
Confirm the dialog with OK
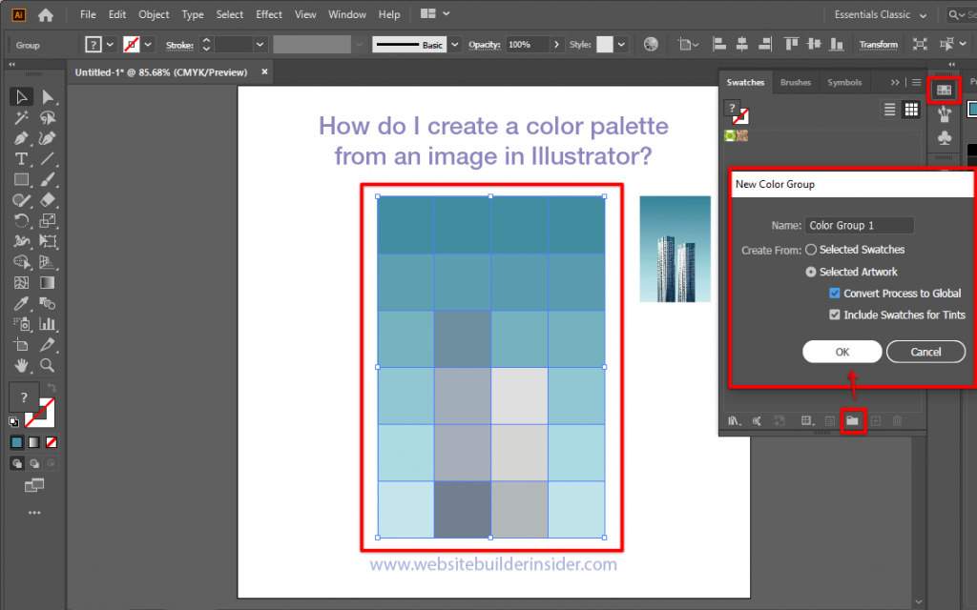[x=842, y=352]
